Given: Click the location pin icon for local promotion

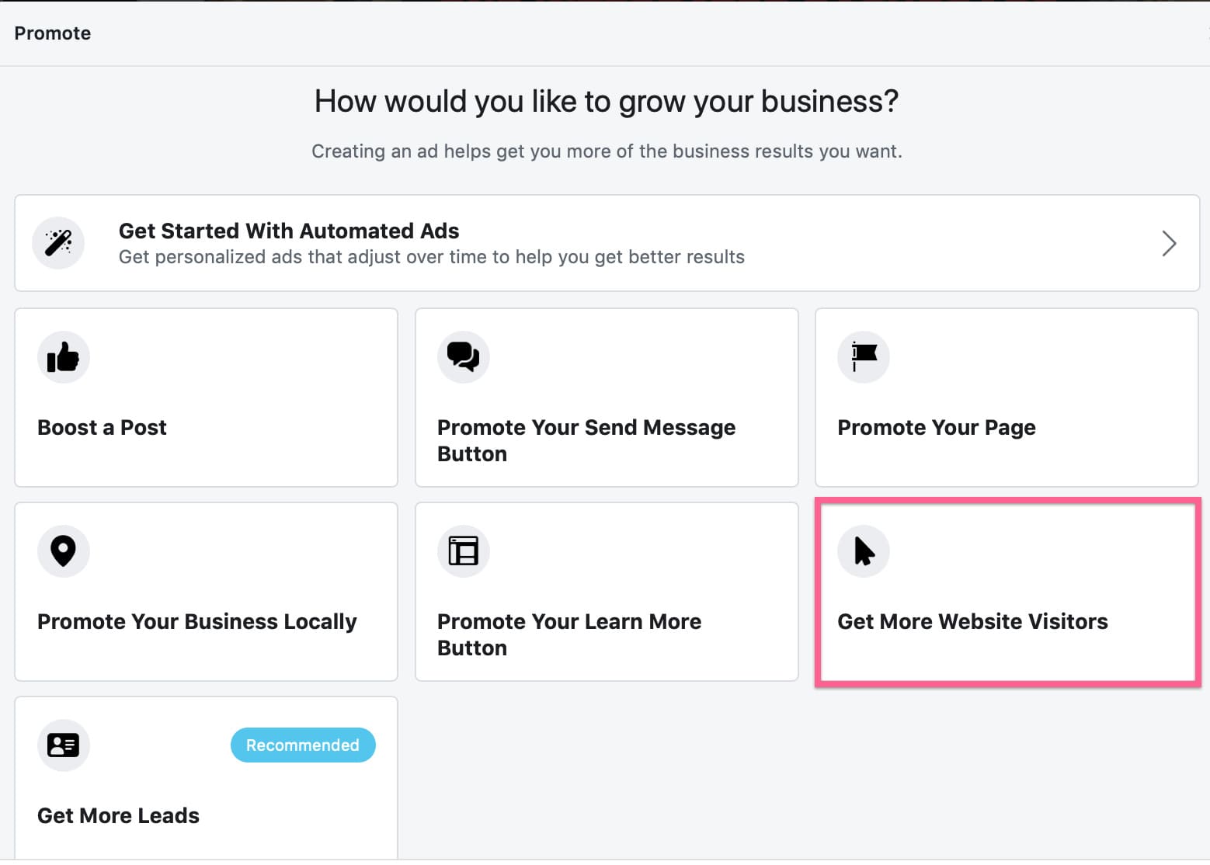Looking at the screenshot, I should click(63, 551).
